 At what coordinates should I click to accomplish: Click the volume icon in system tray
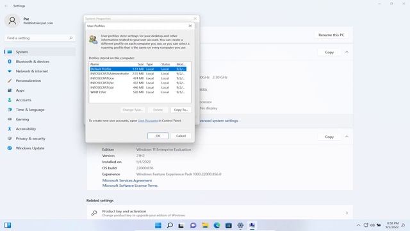coord(372,225)
